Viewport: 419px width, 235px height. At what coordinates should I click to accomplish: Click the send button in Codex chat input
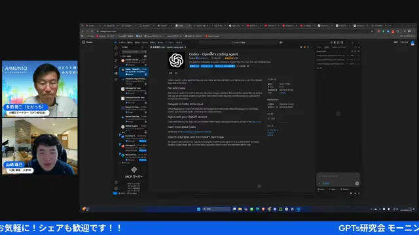coord(357,183)
